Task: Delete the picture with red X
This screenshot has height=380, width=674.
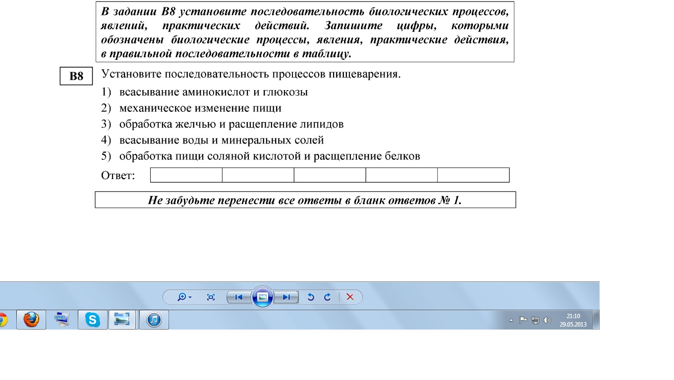Action: (350, 297)
